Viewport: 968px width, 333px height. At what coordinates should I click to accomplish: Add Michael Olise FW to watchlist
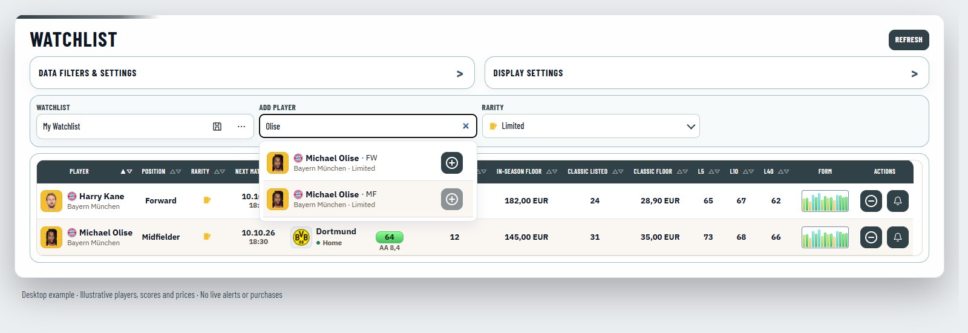(x=452, y=163)
